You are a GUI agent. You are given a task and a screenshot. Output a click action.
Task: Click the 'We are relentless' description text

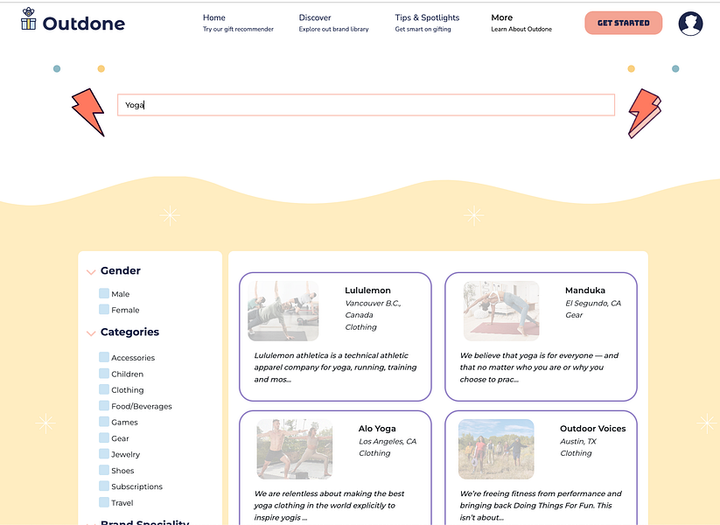pos(329,505)
